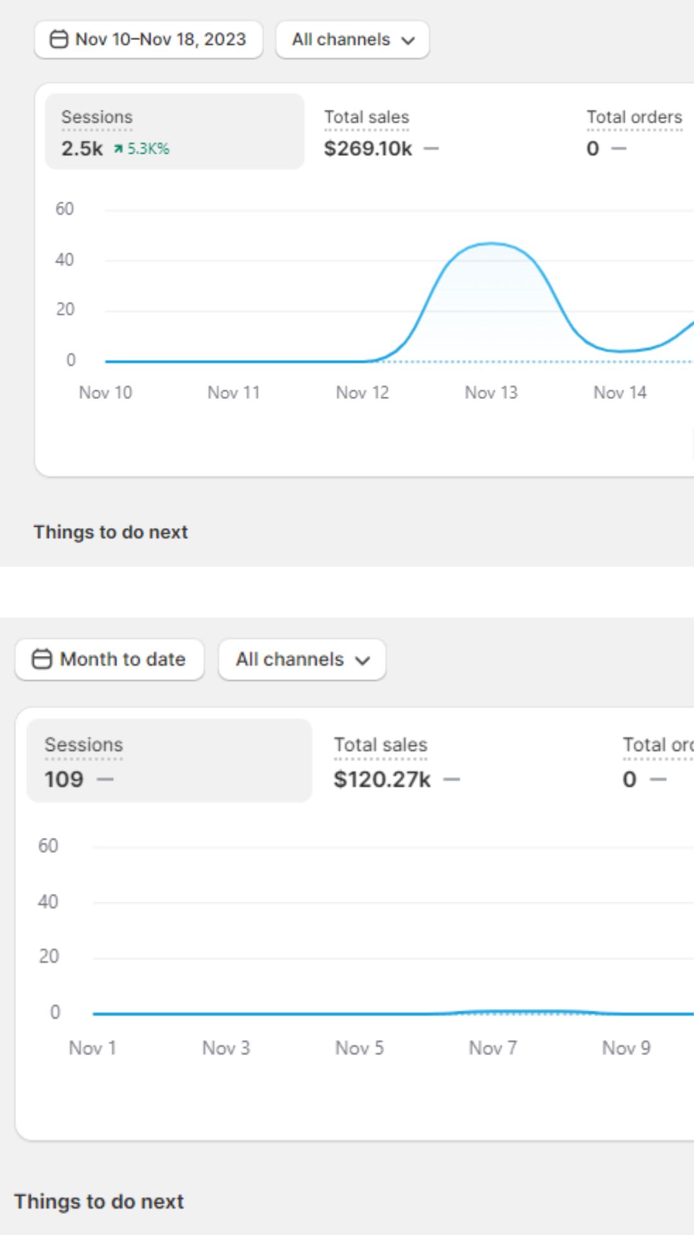Image resolution: width=694 pixels, height=1235 pixels.
Task: Select Sessions 109 metric tab
Action: click(169, 761)
